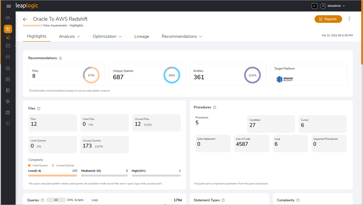Image resolution: width=363 pixels, height=205 pixels.
Task: Open the info circle icon in sidebar
Action: click(x=8, y=124)
